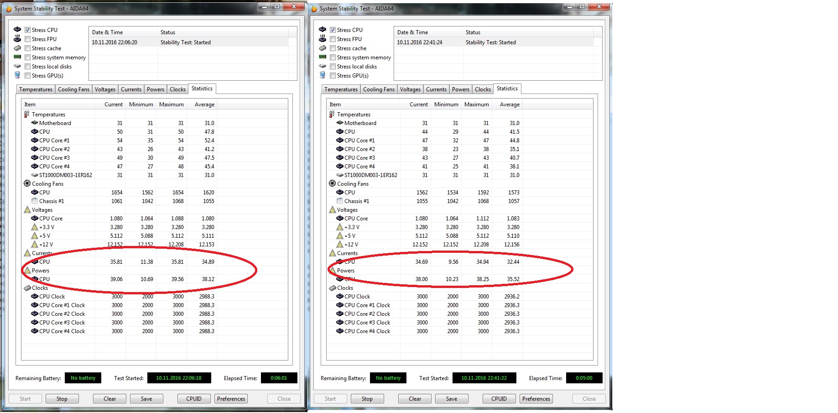
Task: Click the +12 V voltage row label in right window
Action: pos(351,245)
